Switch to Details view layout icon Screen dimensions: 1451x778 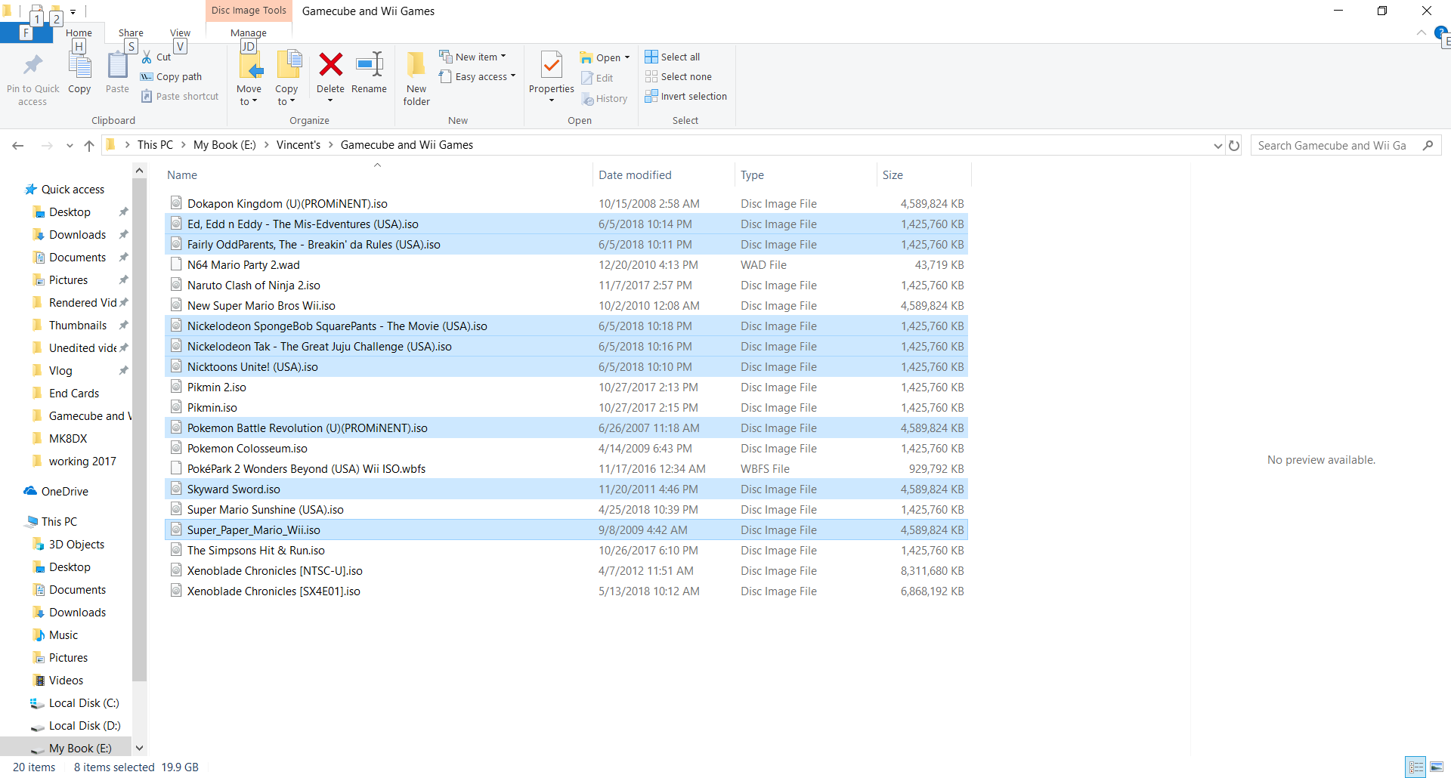coord(1415,767)
